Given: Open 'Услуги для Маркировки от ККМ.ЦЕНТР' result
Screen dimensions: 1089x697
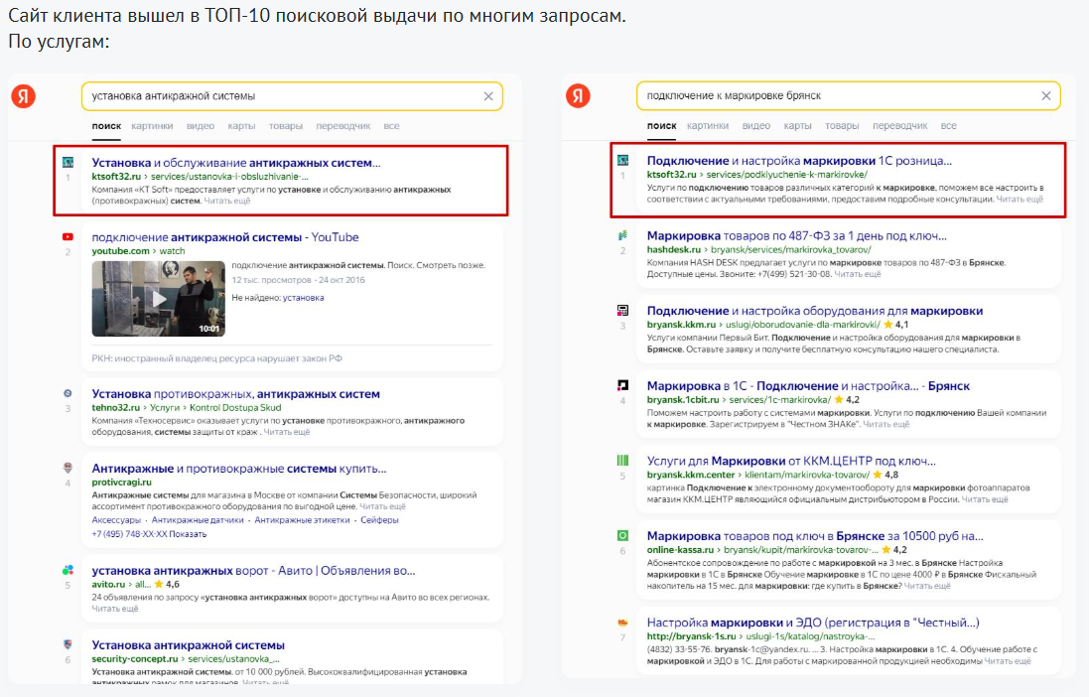Looking at the screenshot, I should click(792, 461).
